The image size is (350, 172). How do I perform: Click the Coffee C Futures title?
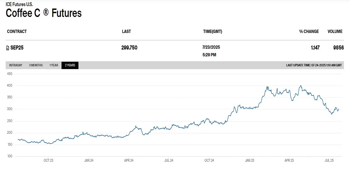pos(44,13)
